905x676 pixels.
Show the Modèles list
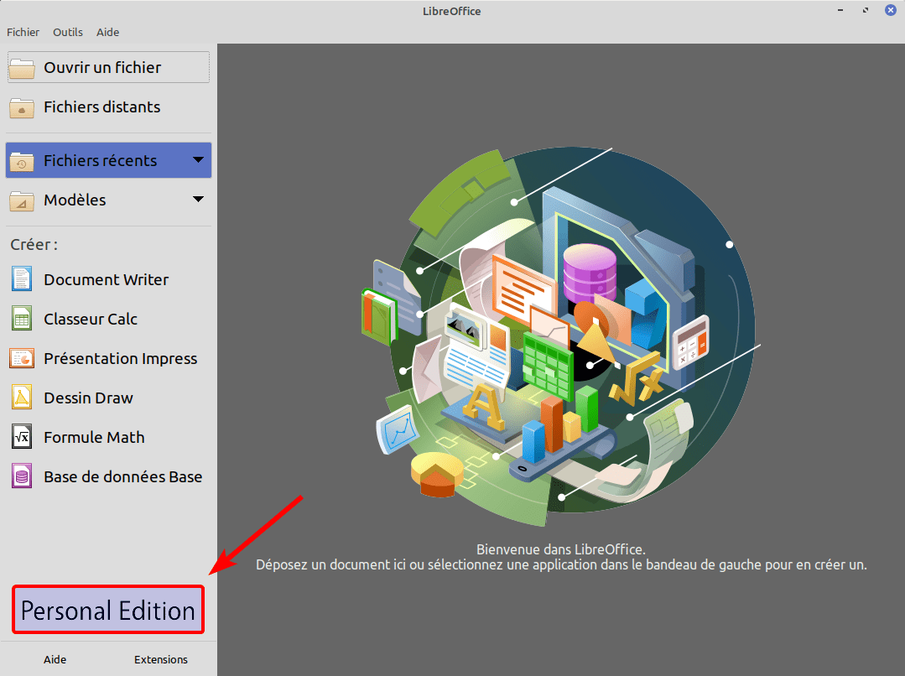point(108,200)
